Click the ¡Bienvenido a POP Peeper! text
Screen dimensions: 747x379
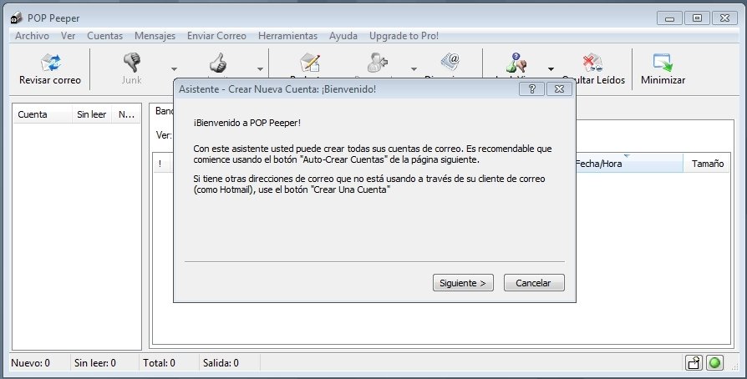[246, 123]
